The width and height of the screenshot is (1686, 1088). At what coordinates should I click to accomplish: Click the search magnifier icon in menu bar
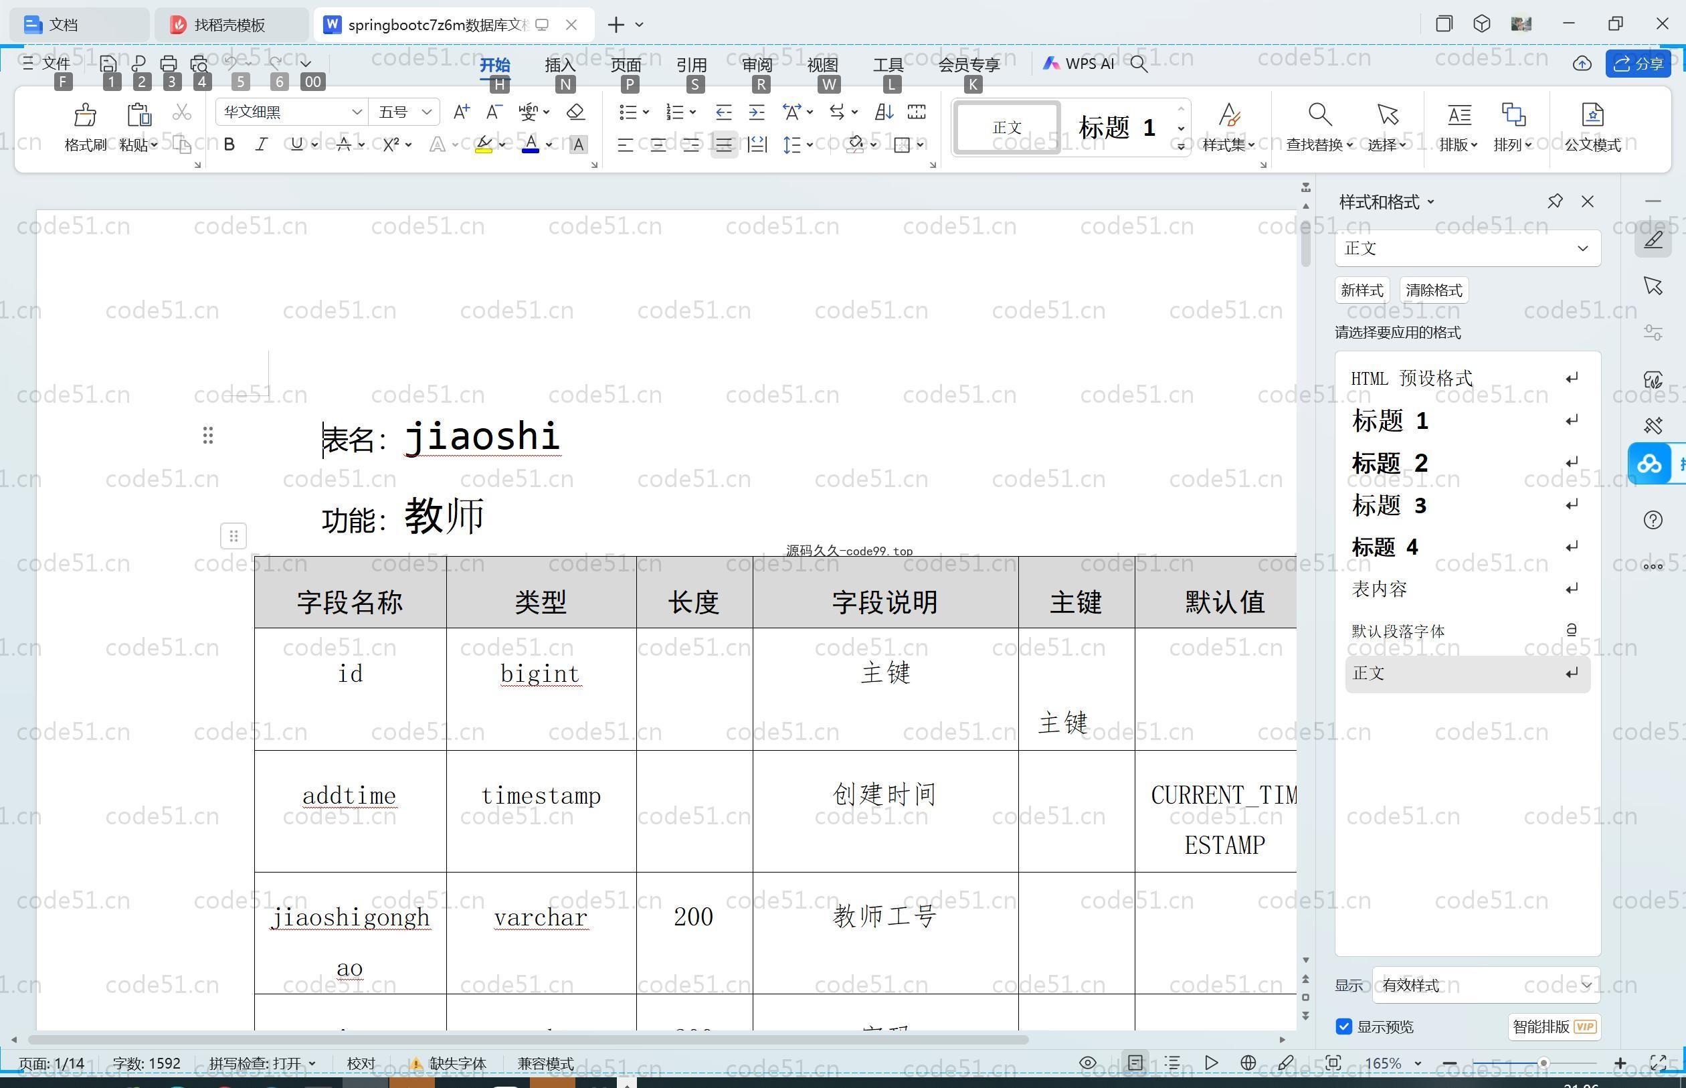[x=1139, y=64]
